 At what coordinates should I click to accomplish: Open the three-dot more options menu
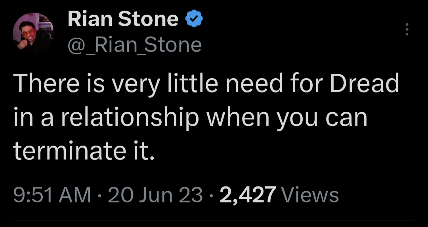coord(407,29)
